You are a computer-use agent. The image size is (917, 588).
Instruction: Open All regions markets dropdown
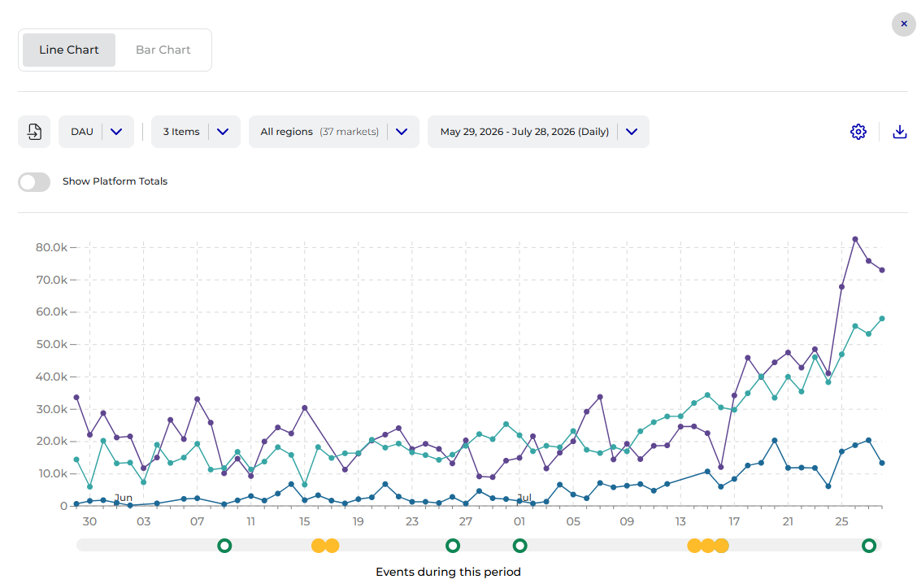tap(333, 132)
